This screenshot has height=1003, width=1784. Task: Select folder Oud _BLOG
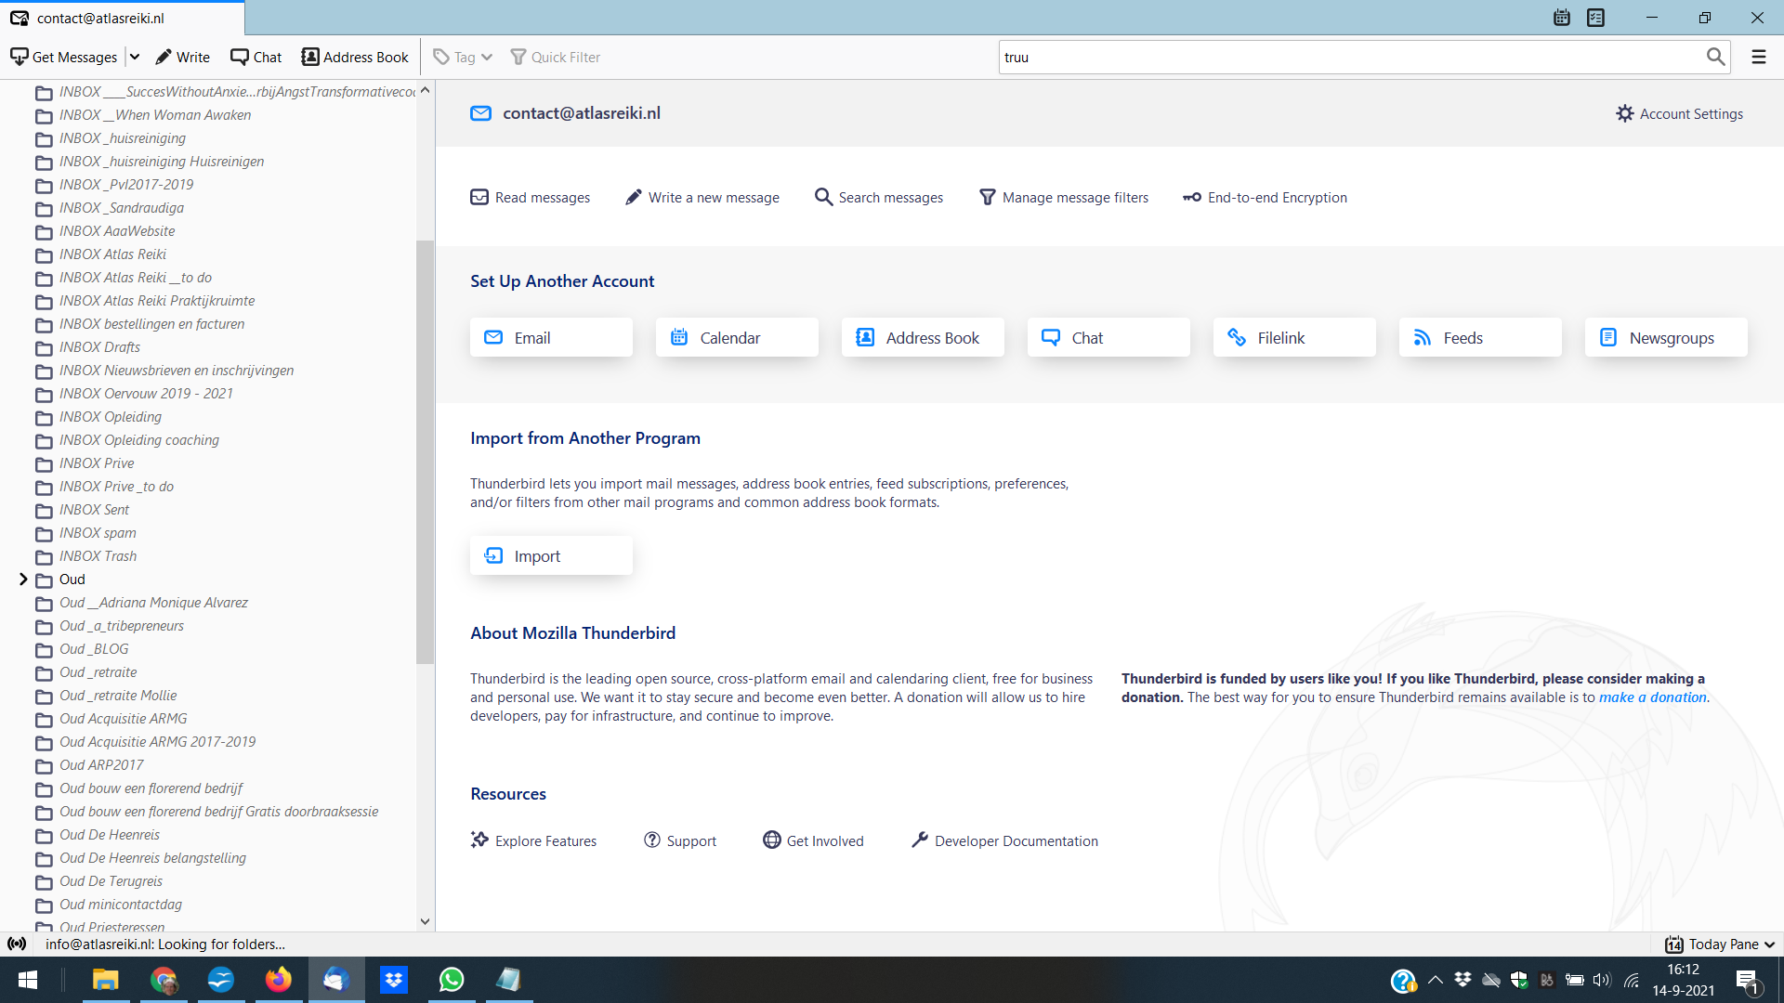click(x=94, y=649)
